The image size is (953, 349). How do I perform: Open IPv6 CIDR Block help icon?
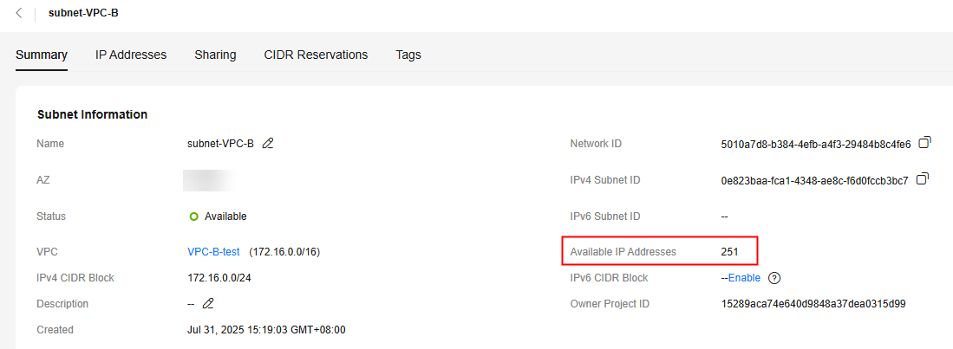coord(775,278)
